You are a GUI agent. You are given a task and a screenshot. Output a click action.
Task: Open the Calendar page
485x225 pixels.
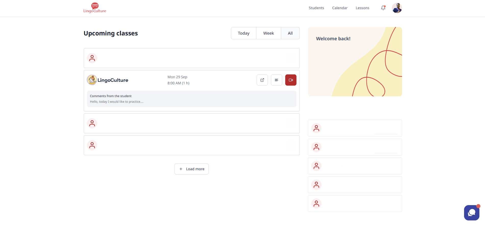340,8
